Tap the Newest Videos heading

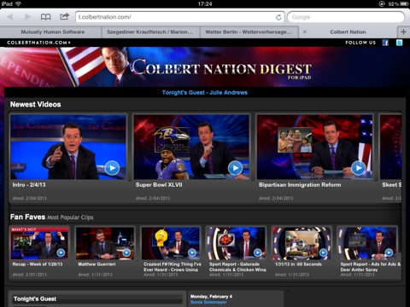[35, 104]
